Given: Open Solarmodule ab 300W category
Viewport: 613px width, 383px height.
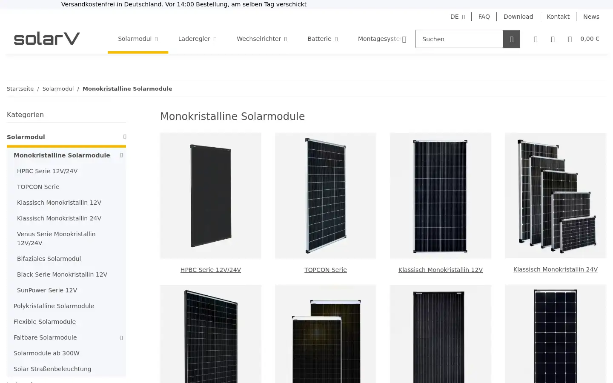Looking at the screenshot, I should pos(46,353).
